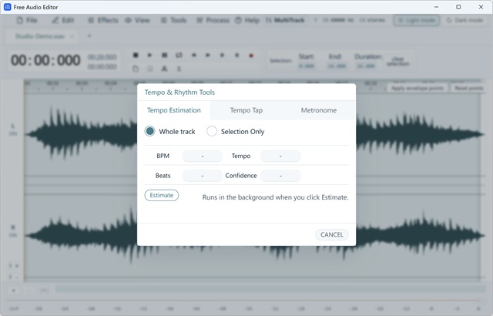Select the Whole track radio button

click(x=150, y=131)
